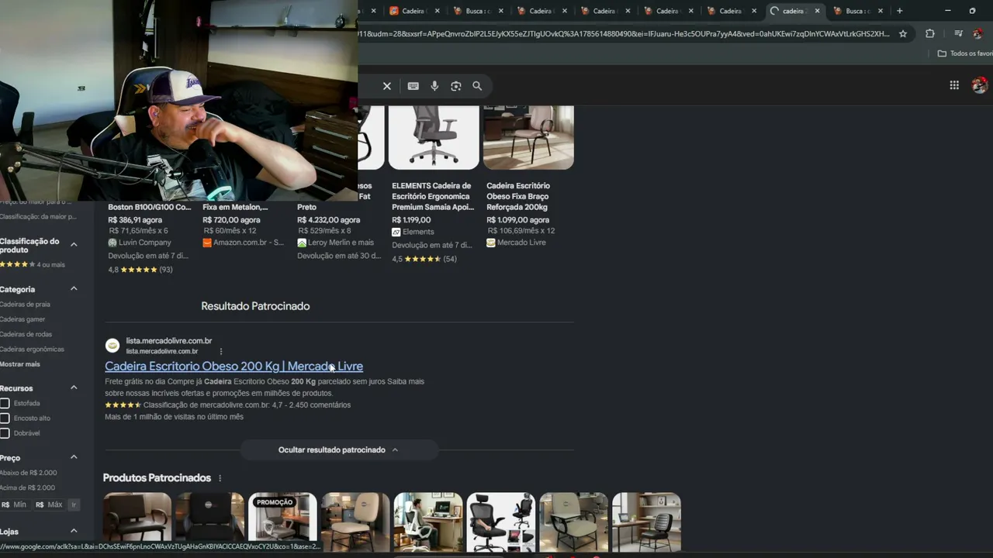Image resolution: width=993 pixels, height=558 pixels.
Task: Open the three-dot menu beside Produtos Patrocinados
Action: click(x=220, y=478)
